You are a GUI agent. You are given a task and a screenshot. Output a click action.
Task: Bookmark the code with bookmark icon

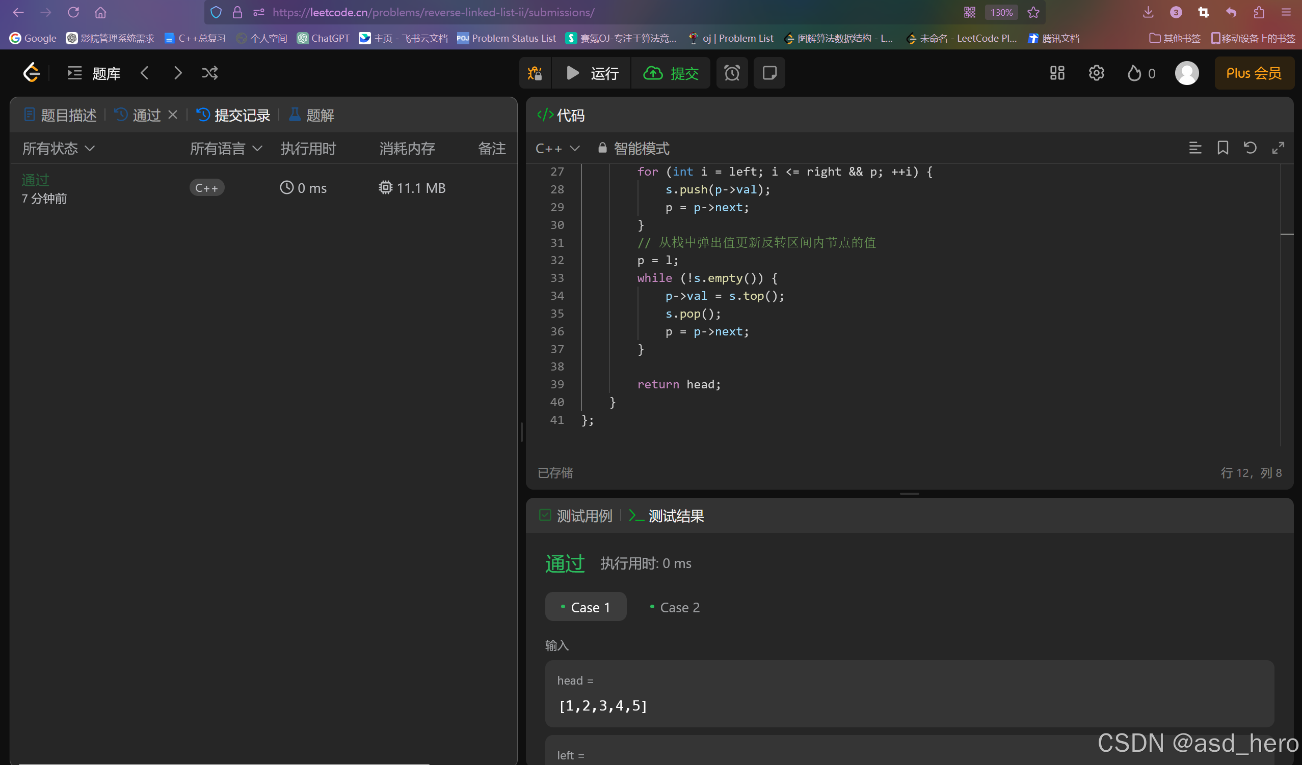click(1223, 148)
